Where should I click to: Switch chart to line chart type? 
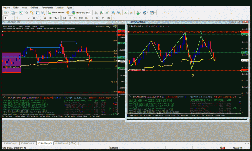pyautogui.click(x=107, y=13)
